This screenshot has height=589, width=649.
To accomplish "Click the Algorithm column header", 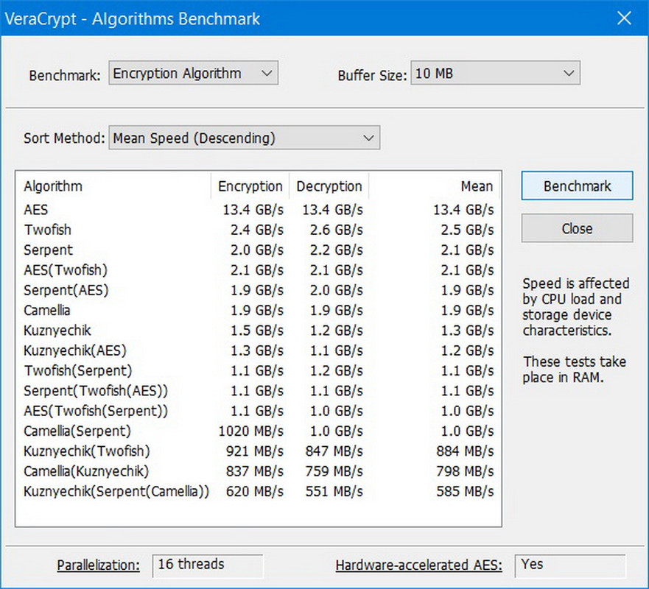I will pyautogui.click(x=113, y=186).
